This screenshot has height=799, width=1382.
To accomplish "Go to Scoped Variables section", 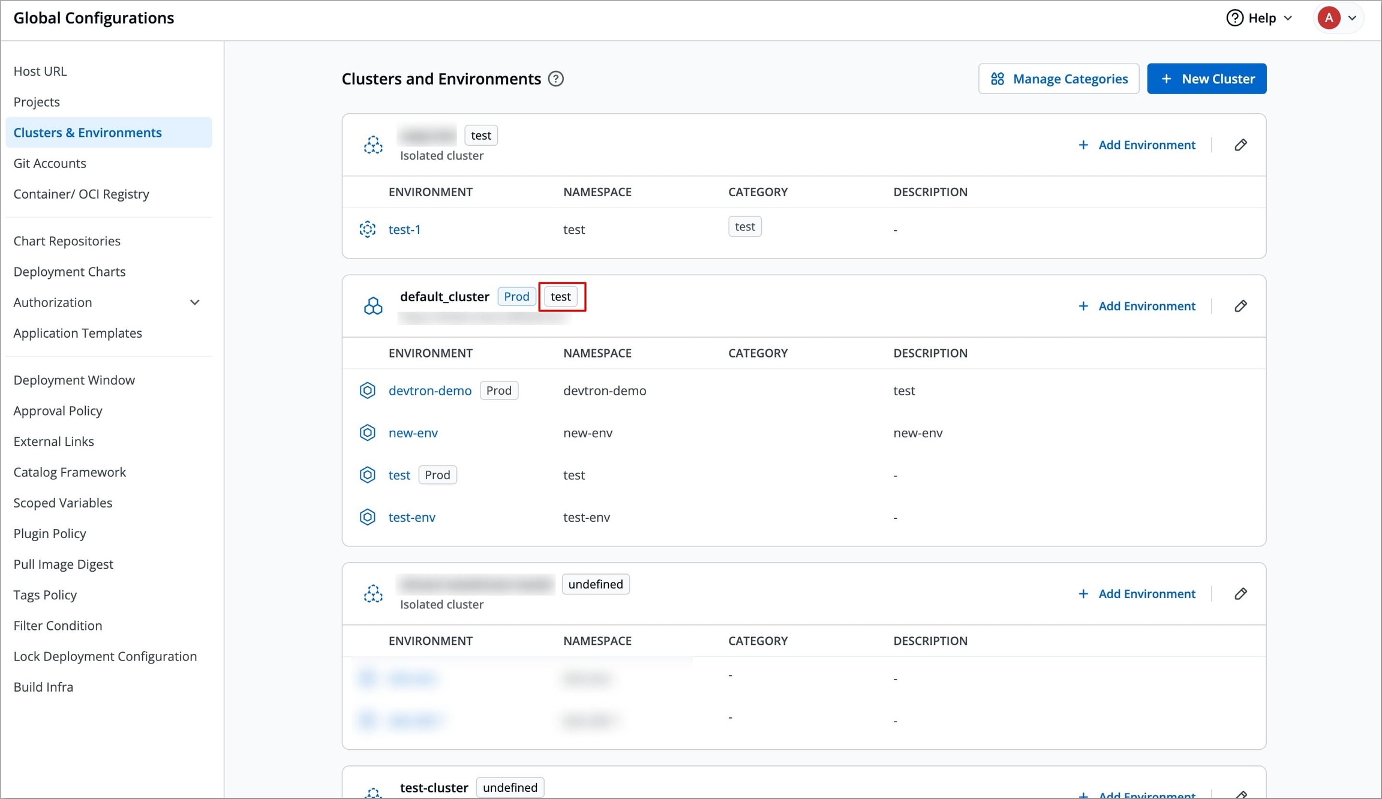I will 63,503.
